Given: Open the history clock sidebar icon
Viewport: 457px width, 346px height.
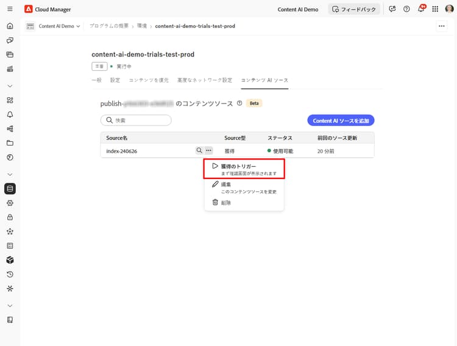Looking at the screenshot, I should coord(10,274).
